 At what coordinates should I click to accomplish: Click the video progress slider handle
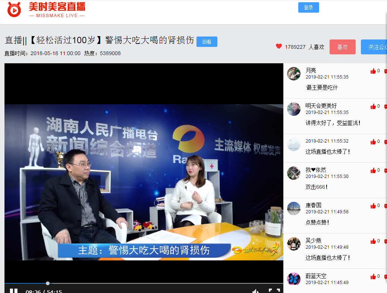[48, 283]
